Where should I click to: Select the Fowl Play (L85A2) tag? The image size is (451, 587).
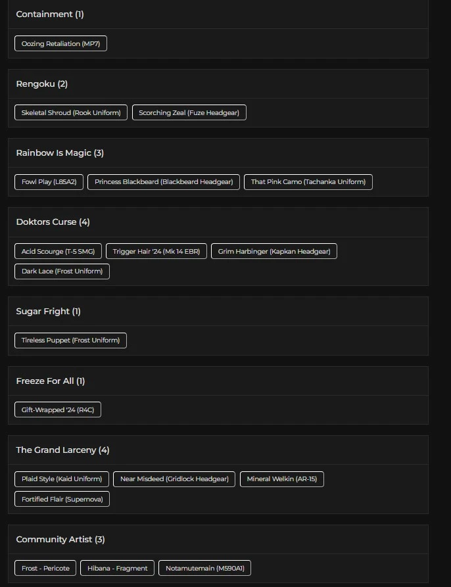pyautogui.click(x=49, y=181)
